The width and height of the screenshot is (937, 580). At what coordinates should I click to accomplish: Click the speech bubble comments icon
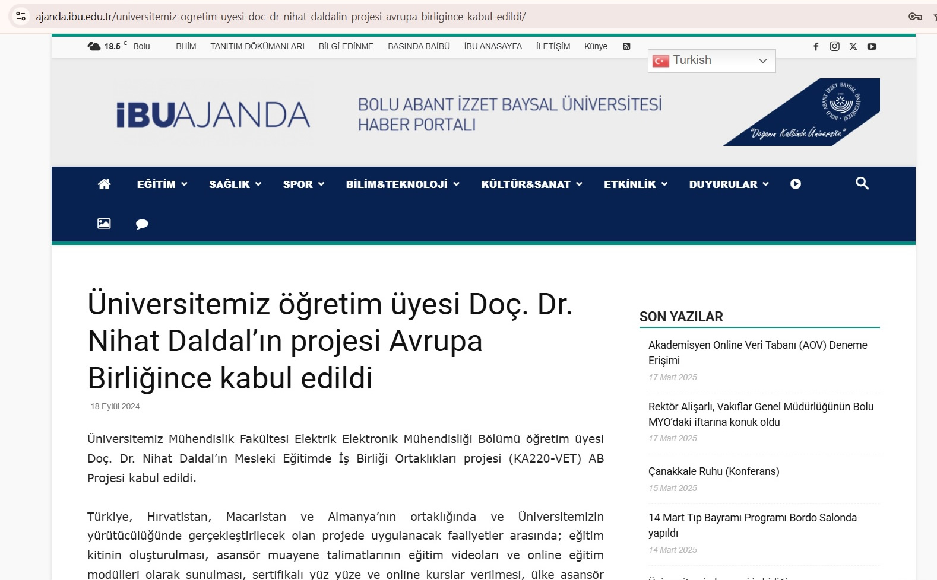(142, 224)
